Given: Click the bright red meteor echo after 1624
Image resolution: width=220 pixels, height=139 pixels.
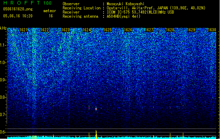Looking at the screenshot, I should 96,109.
